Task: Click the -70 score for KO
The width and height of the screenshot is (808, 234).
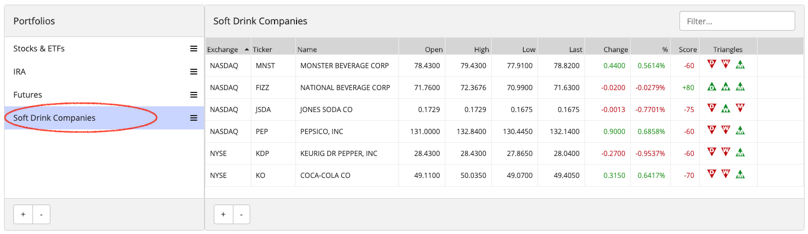Action: (689, 176)
